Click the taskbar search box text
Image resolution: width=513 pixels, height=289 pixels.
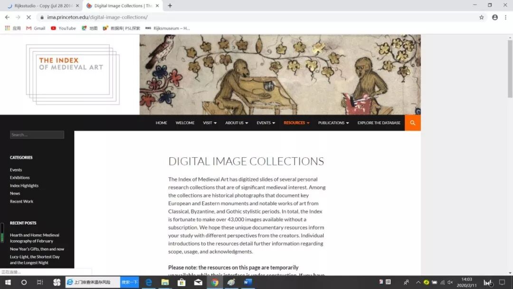93,282
